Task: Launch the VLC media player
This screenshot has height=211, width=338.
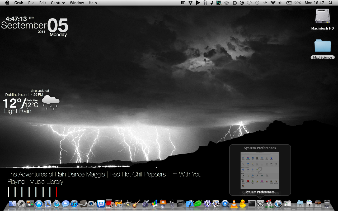Action: click(234, 204)
